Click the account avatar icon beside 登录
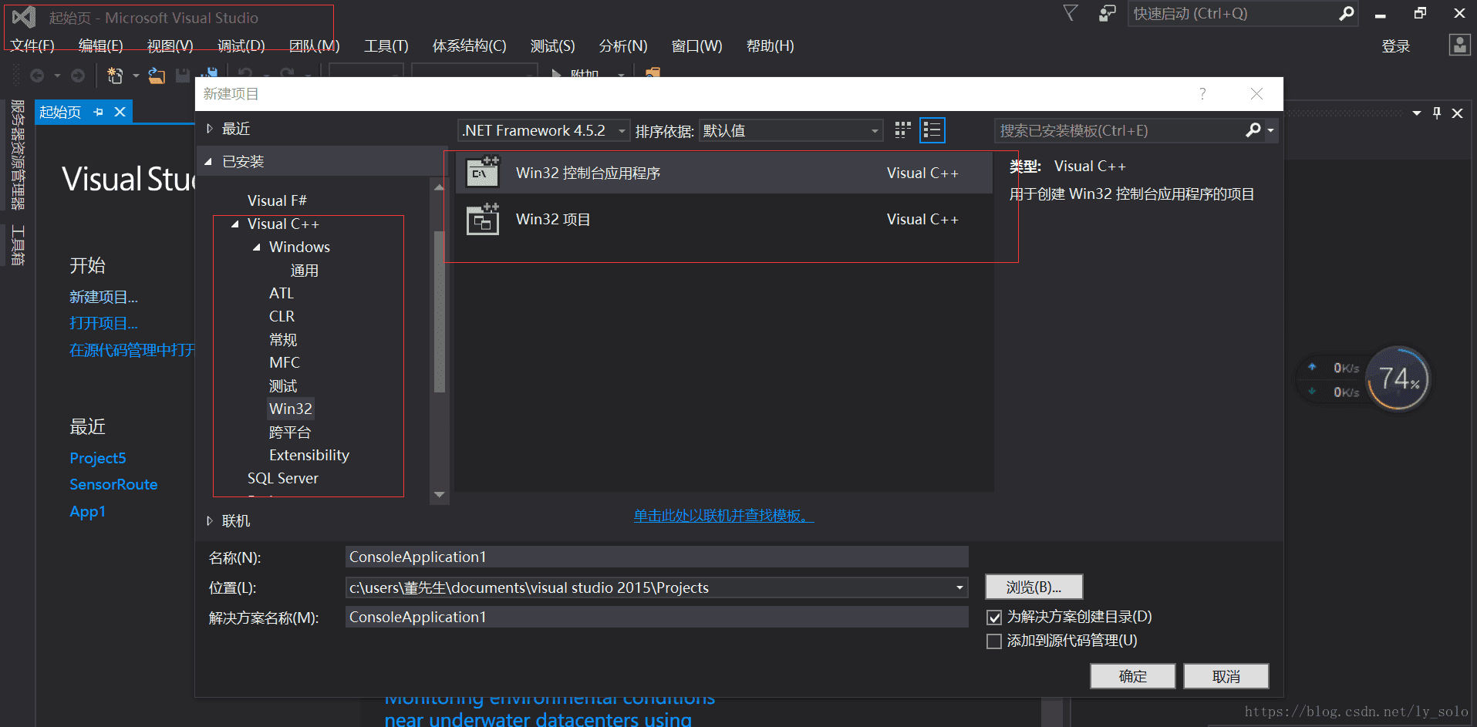Screen dimensions: 1477x727 pos(1459,45)
